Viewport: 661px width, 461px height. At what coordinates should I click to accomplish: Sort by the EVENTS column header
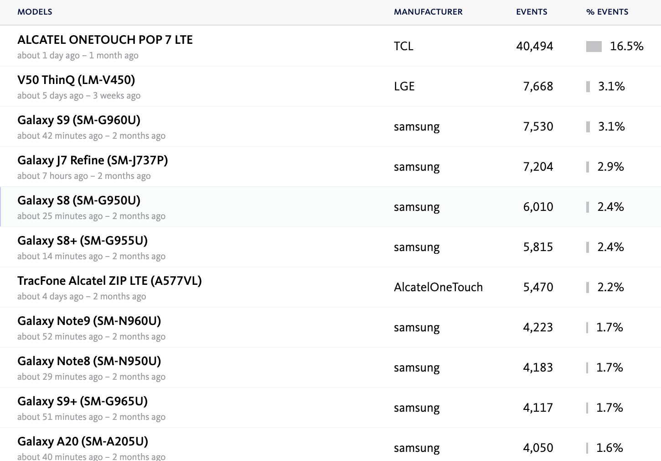pyautogui.click(x=532, y=12)
